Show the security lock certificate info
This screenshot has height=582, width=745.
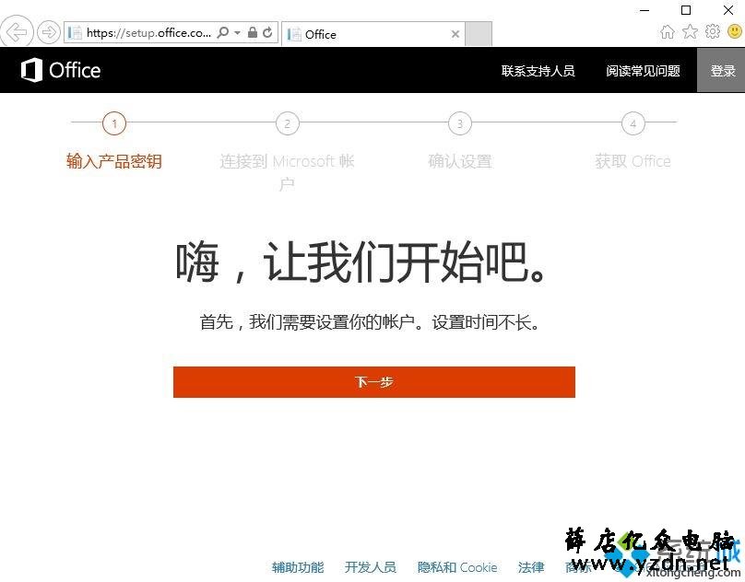click(253, 32)
